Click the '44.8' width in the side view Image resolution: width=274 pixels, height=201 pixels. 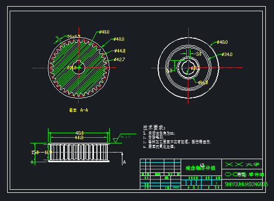pos(79,138)
